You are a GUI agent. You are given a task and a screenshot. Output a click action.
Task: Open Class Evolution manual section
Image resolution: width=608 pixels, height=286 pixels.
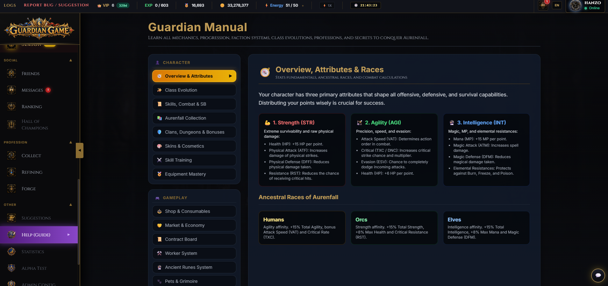[x=194, y=90]
